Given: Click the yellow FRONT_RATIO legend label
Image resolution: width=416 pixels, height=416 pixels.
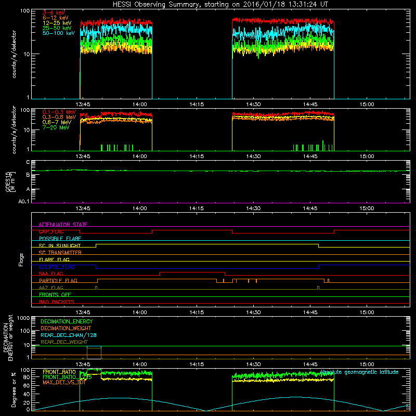Looking at the screenshot, I should 59,372.
